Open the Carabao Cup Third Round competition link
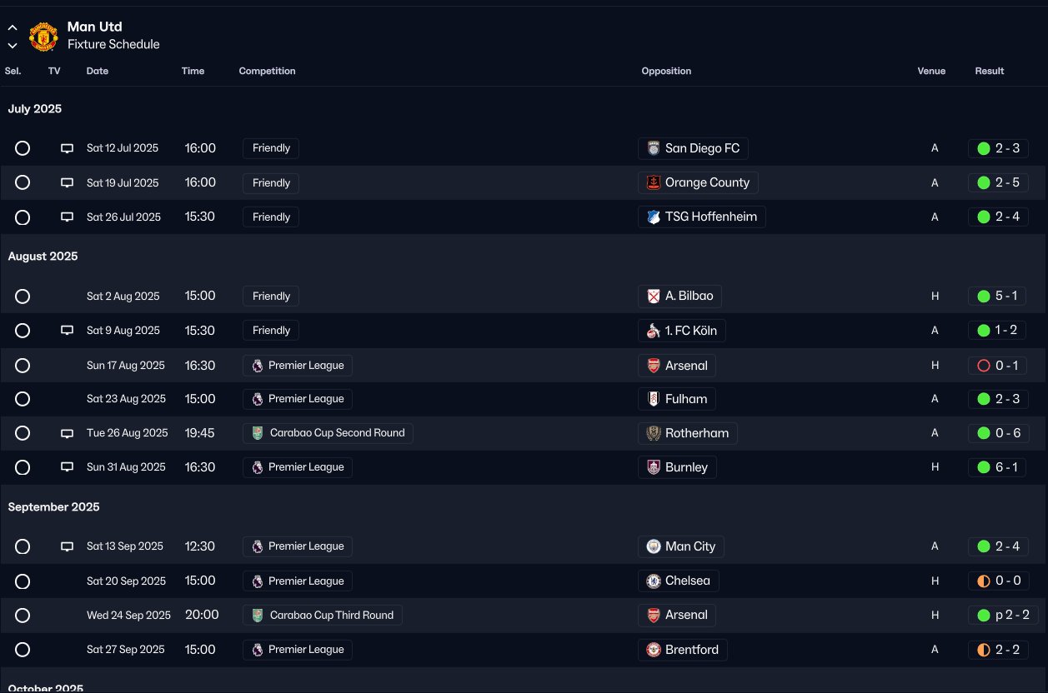Screen dimensions: 1048x693 pos(323,616)
